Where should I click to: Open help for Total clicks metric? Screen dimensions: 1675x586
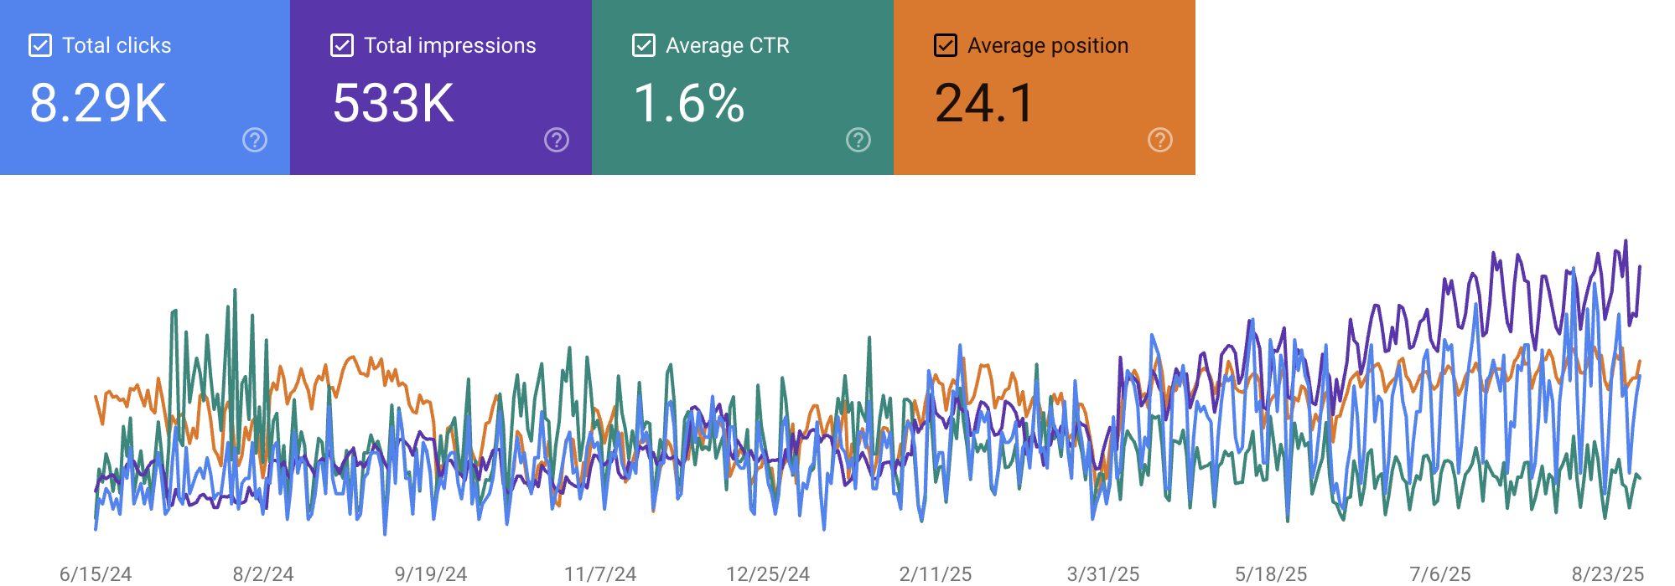[255, 140]
